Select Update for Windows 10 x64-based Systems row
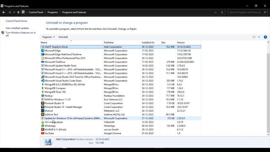The image size is (270, 152). 121,118
